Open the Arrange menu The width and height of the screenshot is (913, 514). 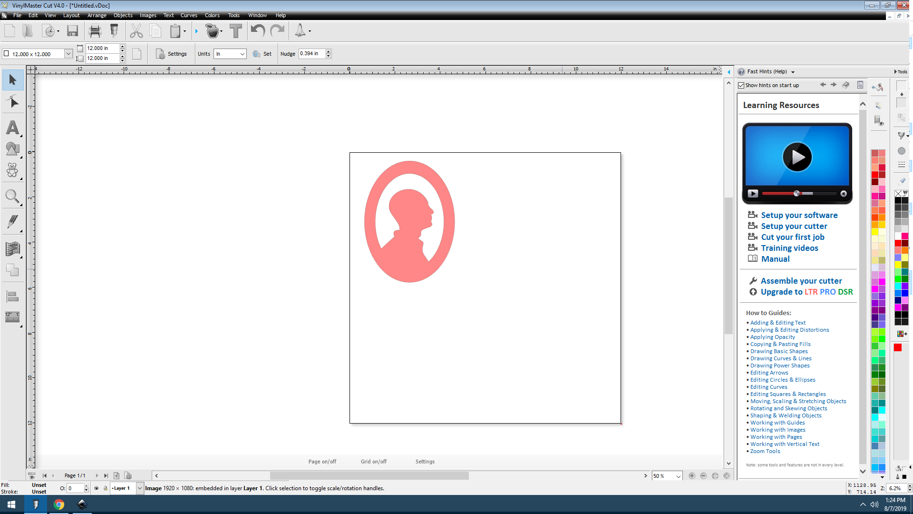[97, 15]
